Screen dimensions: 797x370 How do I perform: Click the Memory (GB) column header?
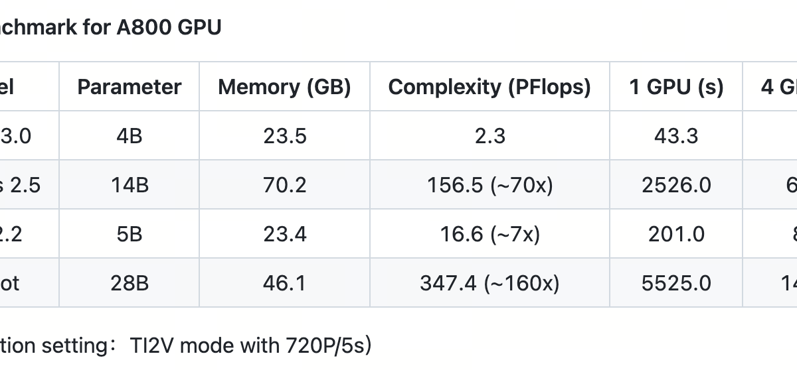(x=284, y=87)
